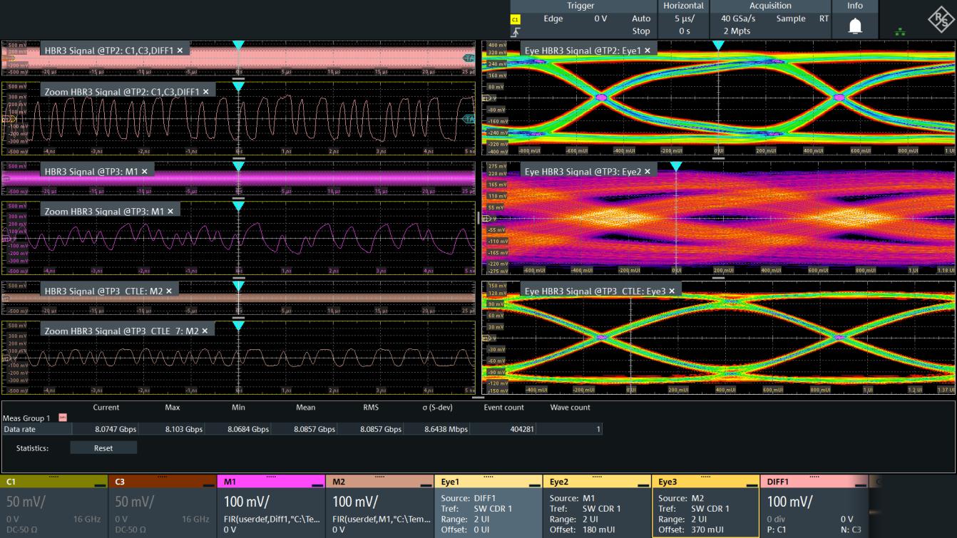This screenshot has width=957, height=538.
Task: Toggle the C1 channel signal tile
Action: 54,506
